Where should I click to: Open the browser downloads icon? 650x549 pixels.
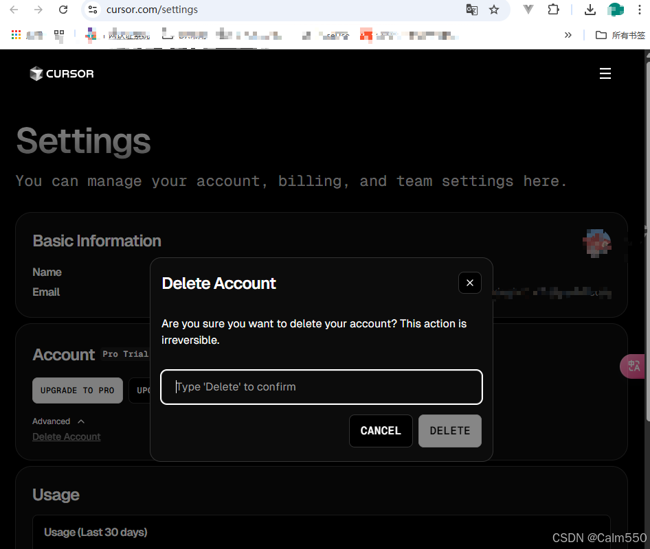pyautogui.click(x=590, y=10)
